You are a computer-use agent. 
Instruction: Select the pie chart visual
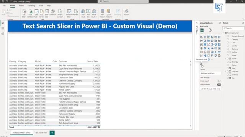(212, 45)
